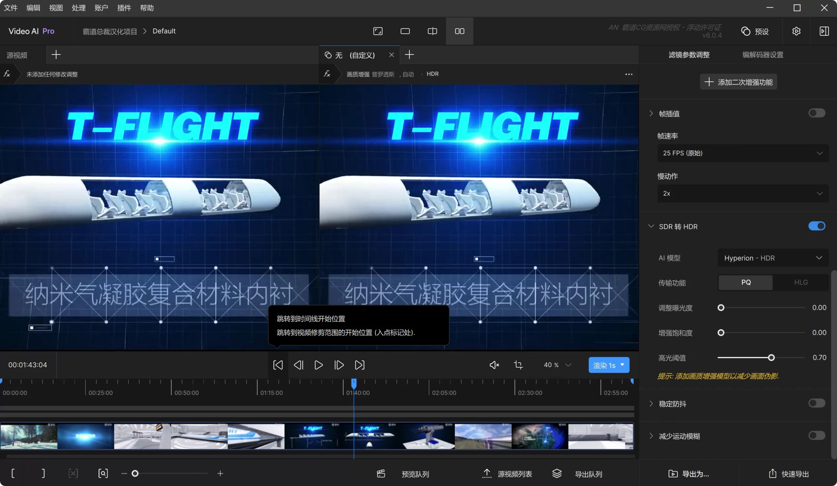Image resolution: width=837 pixels, height=486 pixels.
Task: Open 预设 presets
Action: tap(755, 31)
